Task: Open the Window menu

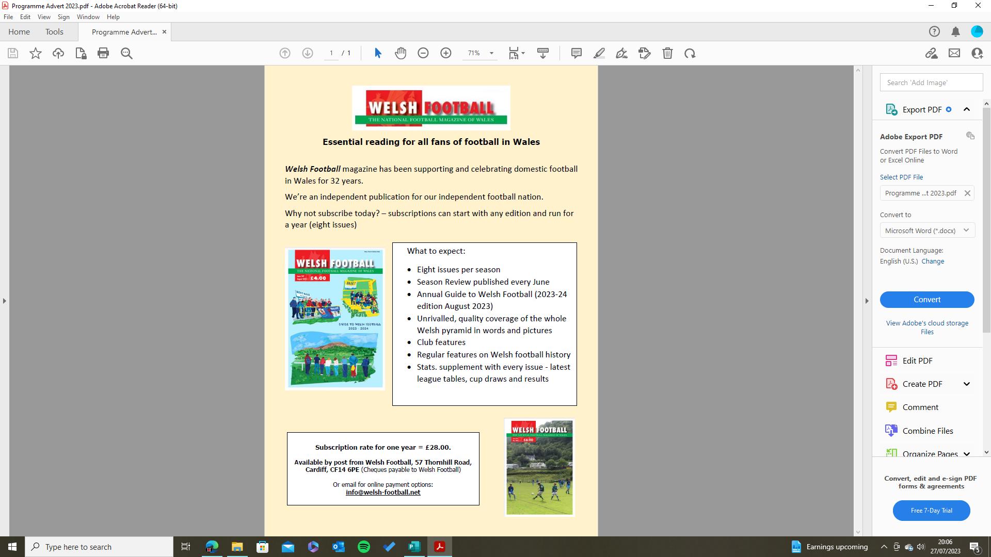Action: 88,17
